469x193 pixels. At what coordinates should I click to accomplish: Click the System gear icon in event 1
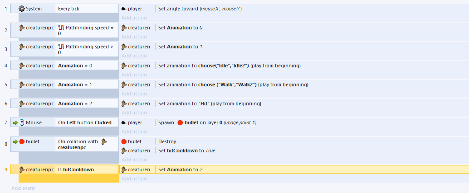[22, 9]
